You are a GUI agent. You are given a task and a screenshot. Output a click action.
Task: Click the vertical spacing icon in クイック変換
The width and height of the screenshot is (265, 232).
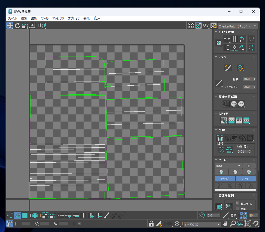click(x=251, y=48)
